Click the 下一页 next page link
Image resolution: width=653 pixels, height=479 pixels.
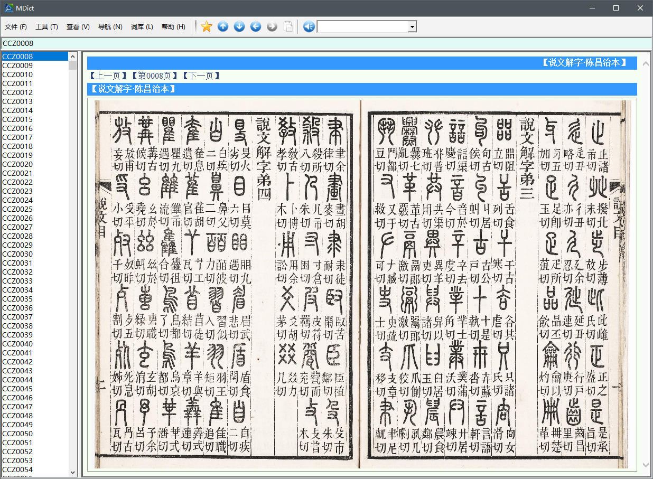(201, 76)
